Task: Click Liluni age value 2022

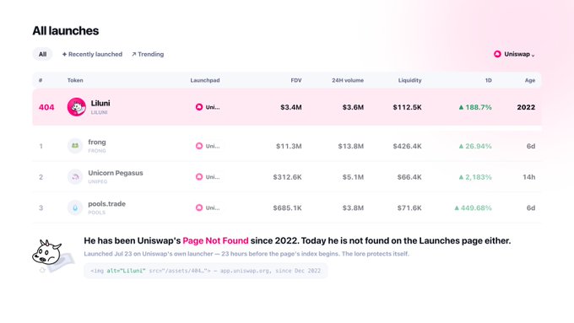Action: (526, 107)
